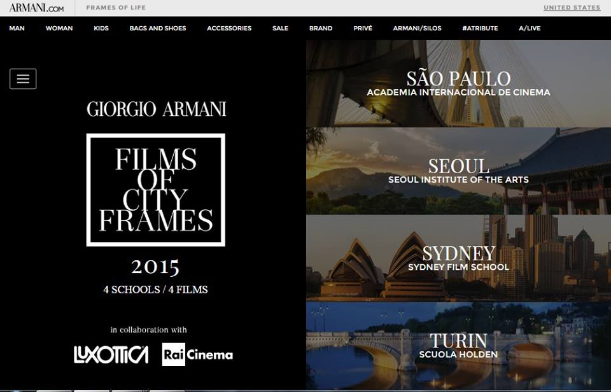
Task: Open the SALE menu
Action: coord(280,28)
